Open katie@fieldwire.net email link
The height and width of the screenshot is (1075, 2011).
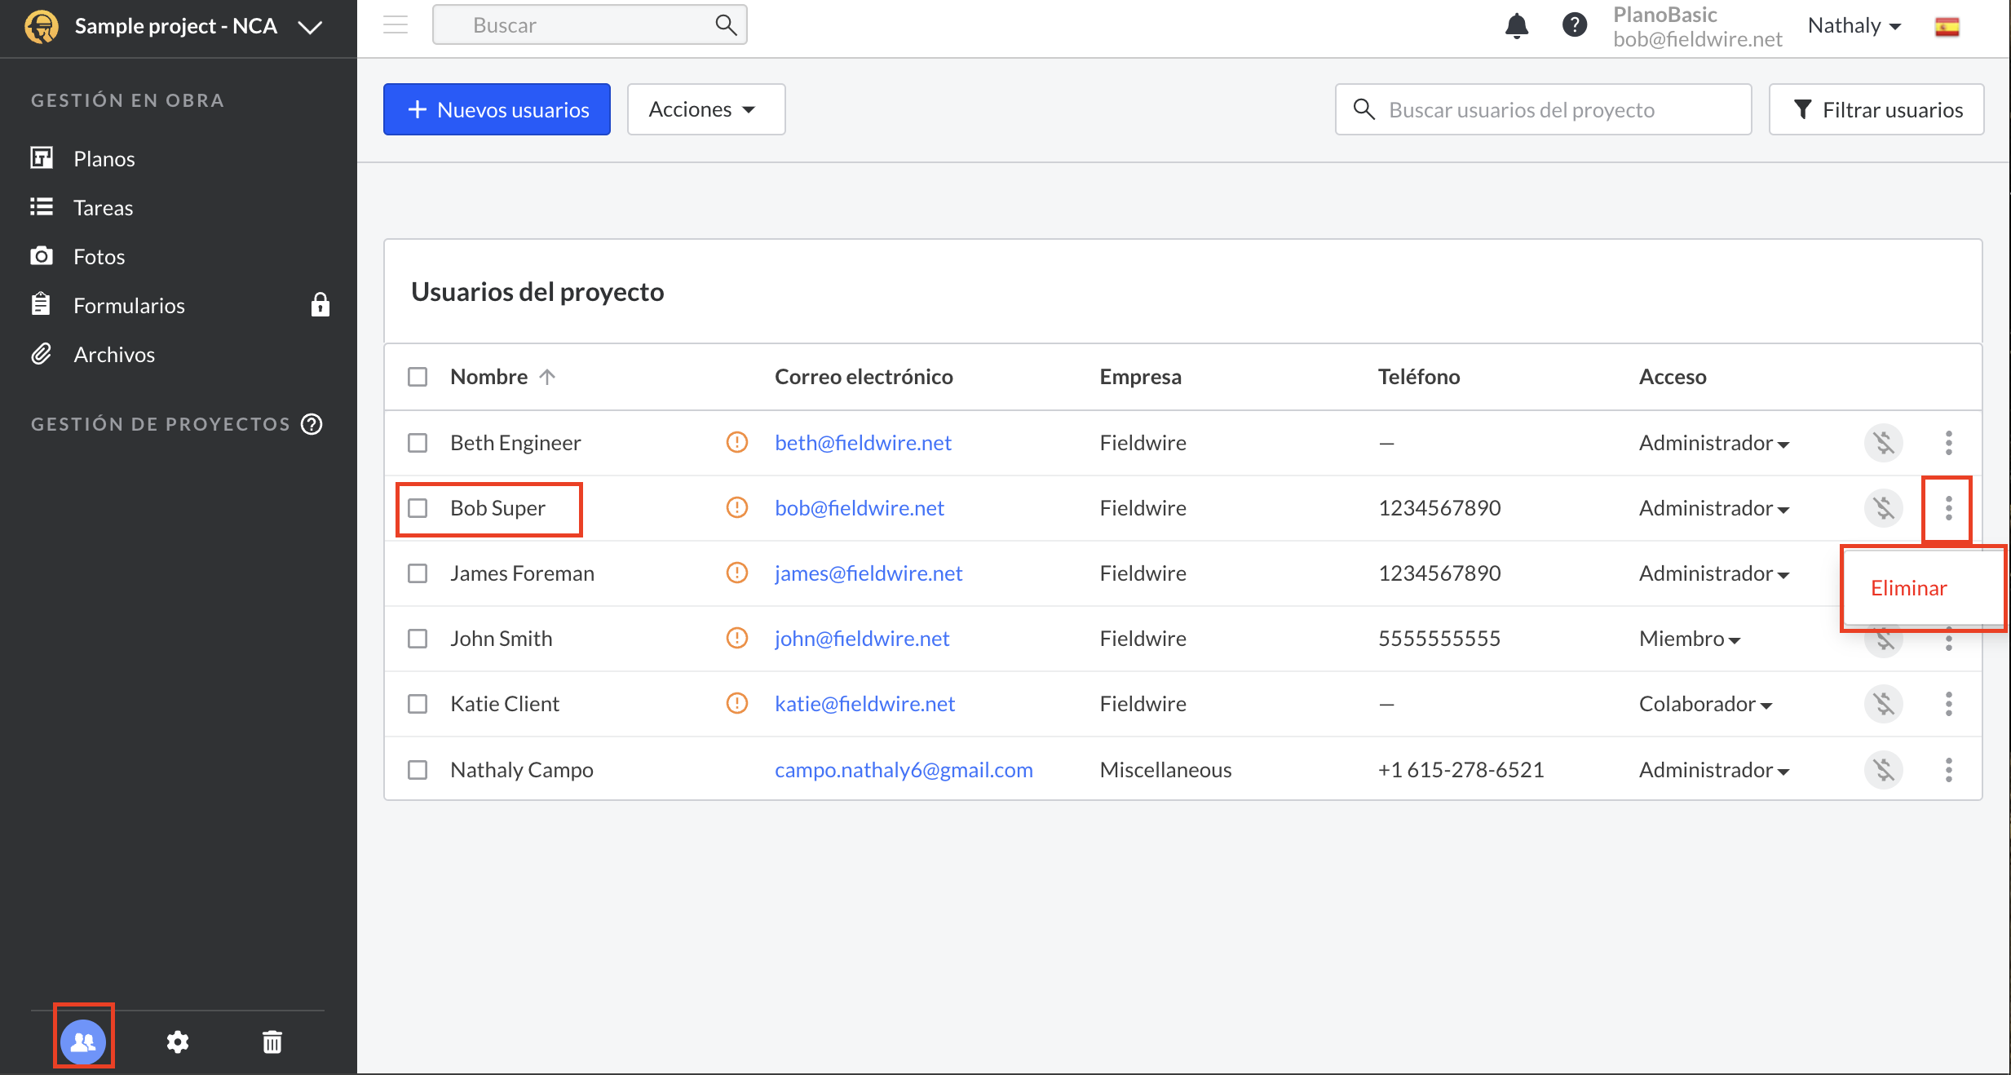point(864,704)
